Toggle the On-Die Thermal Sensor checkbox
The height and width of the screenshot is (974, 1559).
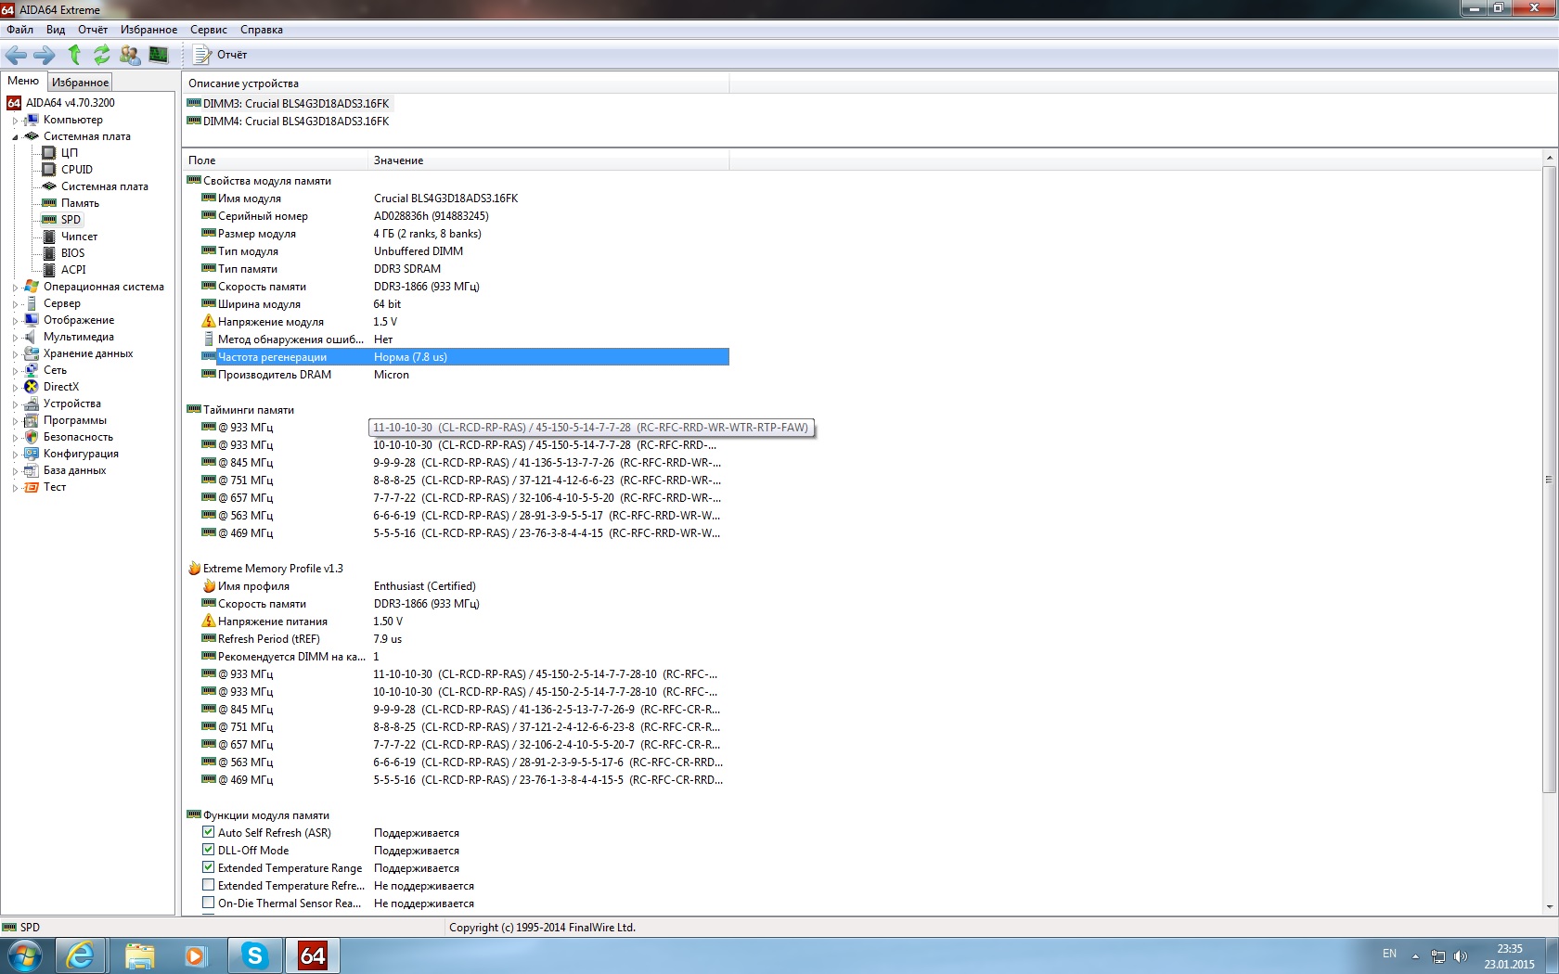click(209, 903)
